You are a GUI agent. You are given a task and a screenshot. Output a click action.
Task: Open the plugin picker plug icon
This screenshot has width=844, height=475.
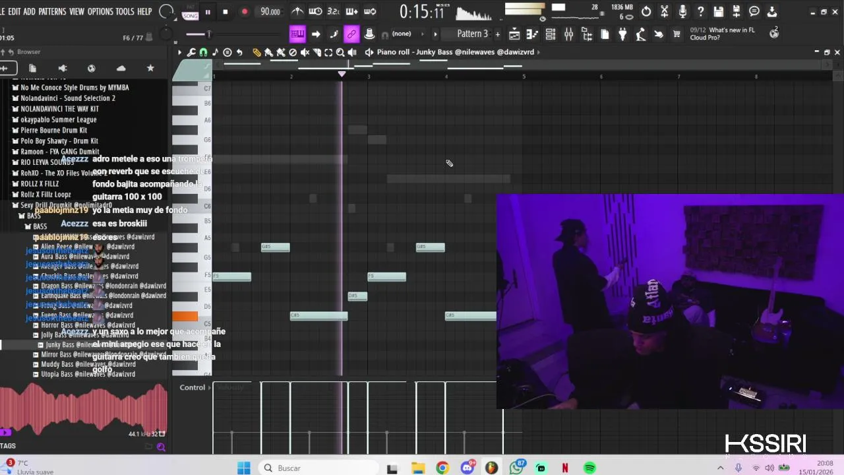(x=622, y=34)
